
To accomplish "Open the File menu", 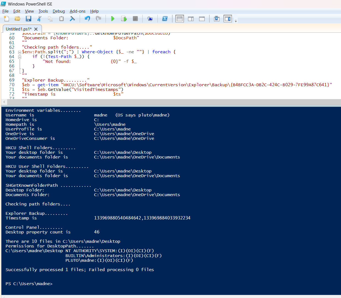I will pos(5,11).
